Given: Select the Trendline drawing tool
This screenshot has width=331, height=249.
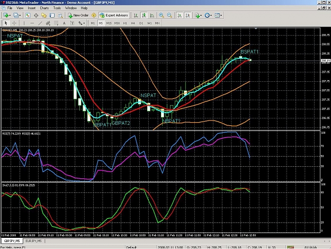Looking at the screenshot, I should pos(40,23).
